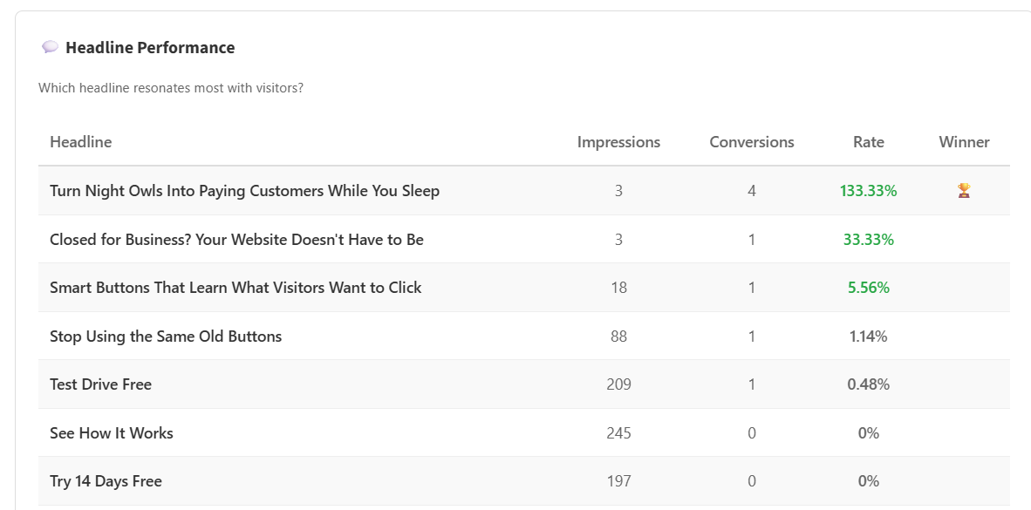Screen dimensions: 1031x510
Task: Click the 'Closed for Business?' headline row
Action: [x=236, y=239]
